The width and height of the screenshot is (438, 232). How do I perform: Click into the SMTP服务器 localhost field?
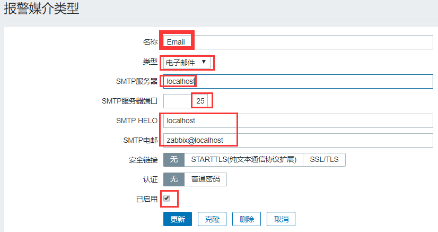pos(298,81)
